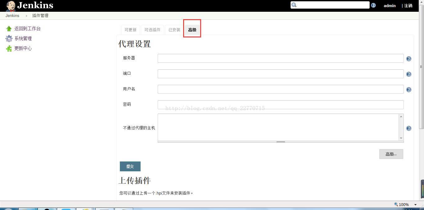Screen dimensions: 424x210
Task: Open search help icon beside search box
Action: point(373,5)
